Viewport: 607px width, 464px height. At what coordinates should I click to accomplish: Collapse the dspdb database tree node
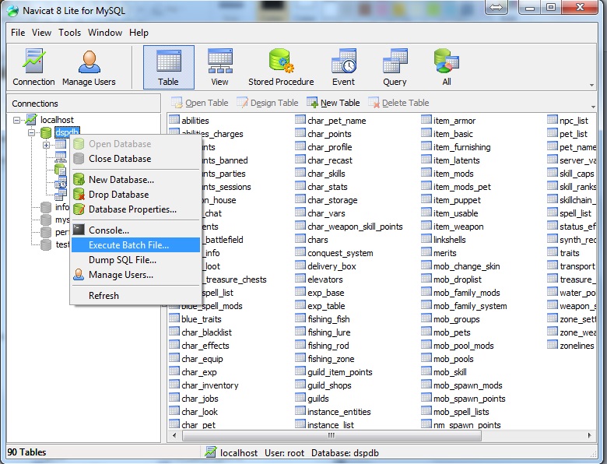[32, 133]
